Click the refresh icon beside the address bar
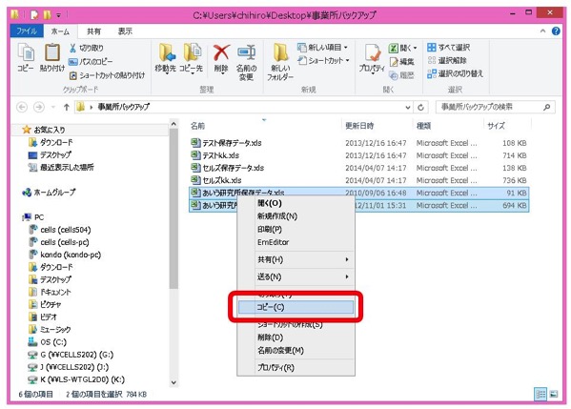The width and height of the screenshot is (571, 409). point(420,107)
